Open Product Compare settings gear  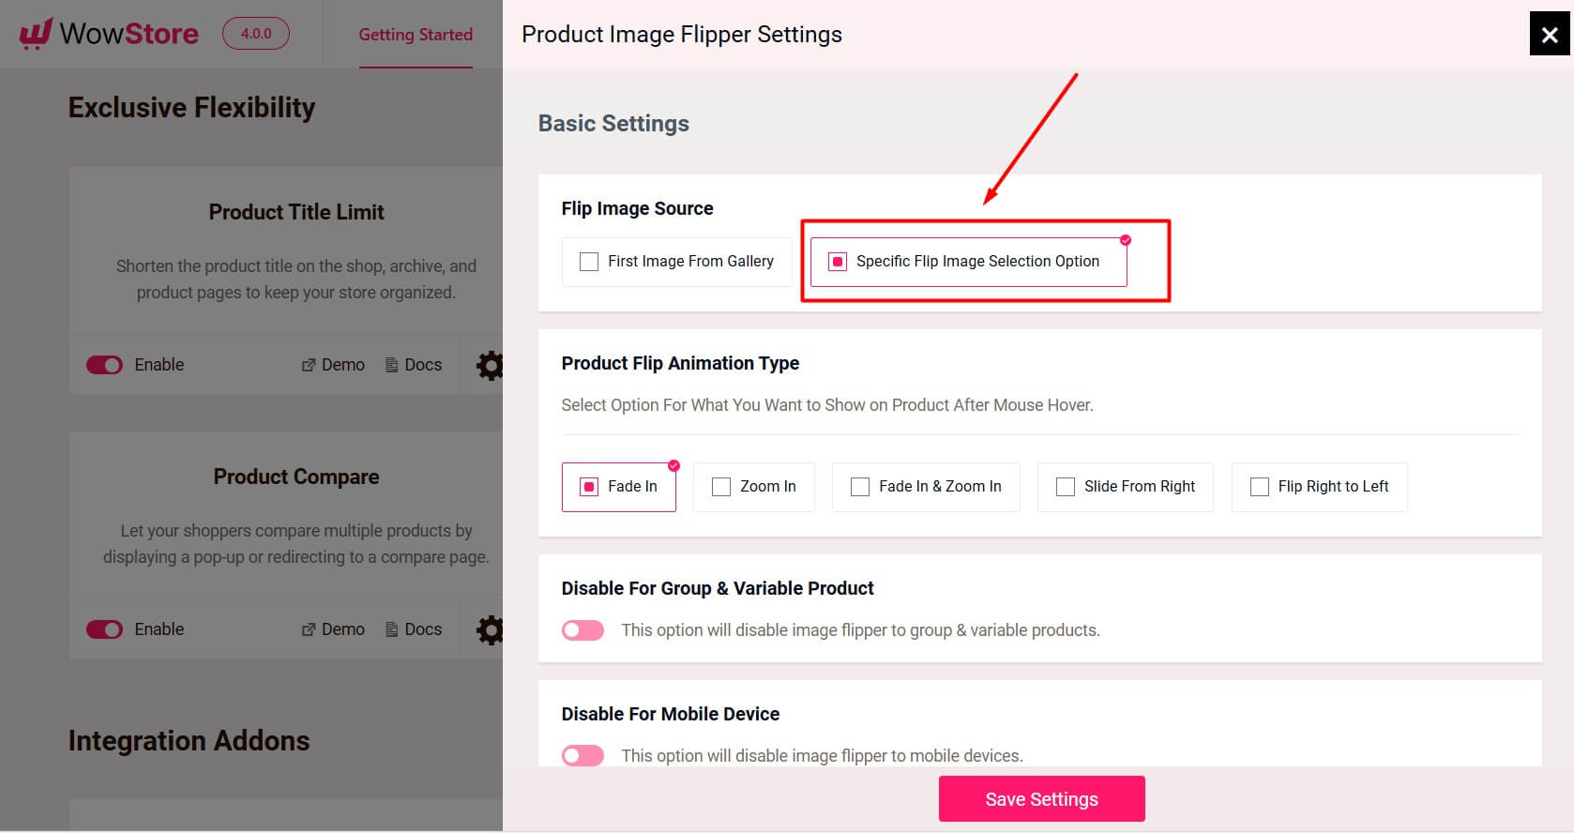tap(490, 629)
